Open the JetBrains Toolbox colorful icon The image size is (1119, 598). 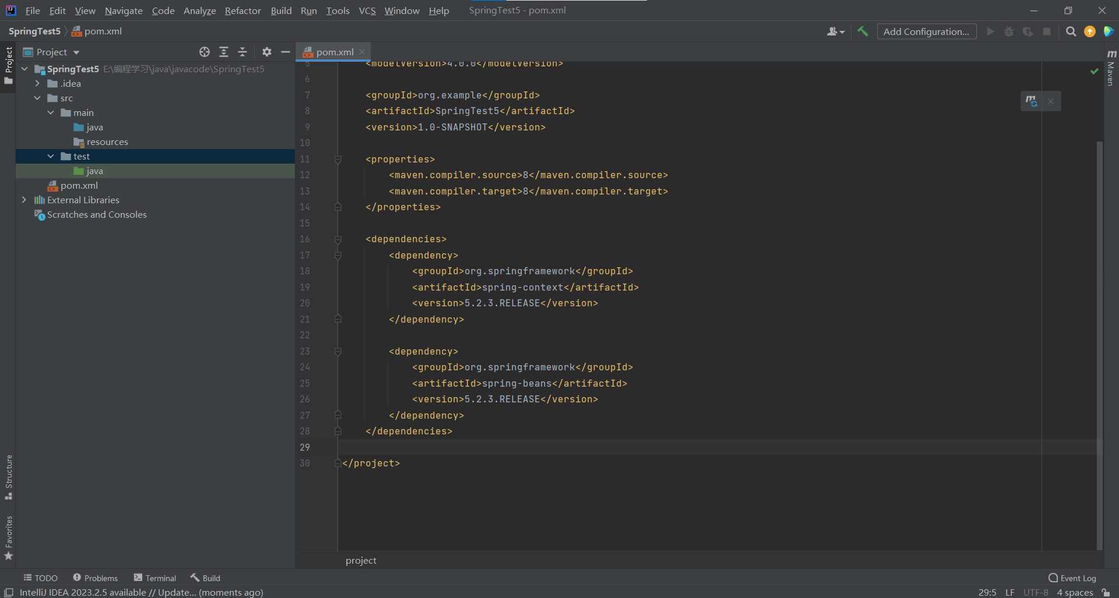(x=1109, y=31)
